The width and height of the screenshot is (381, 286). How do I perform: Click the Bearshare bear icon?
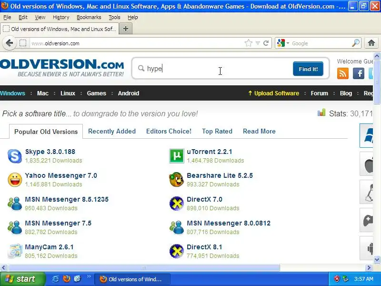[x=176, y=180]
